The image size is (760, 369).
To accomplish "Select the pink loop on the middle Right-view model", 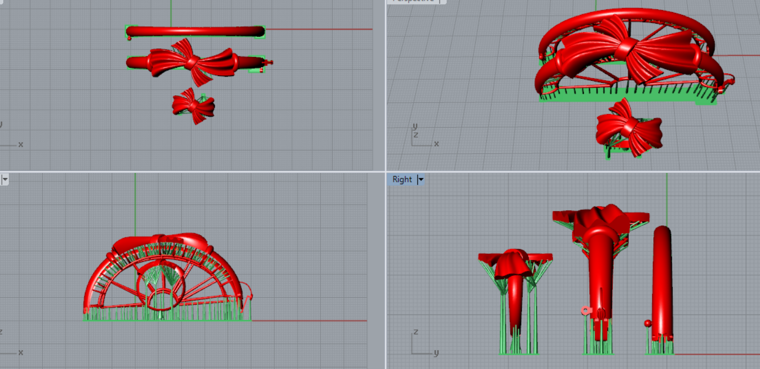I will 586,311.
